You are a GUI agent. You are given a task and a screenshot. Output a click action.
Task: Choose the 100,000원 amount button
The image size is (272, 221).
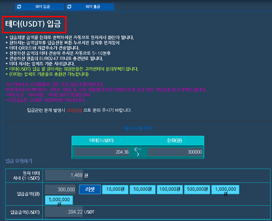pyautogui.click(x=170, y=190)
